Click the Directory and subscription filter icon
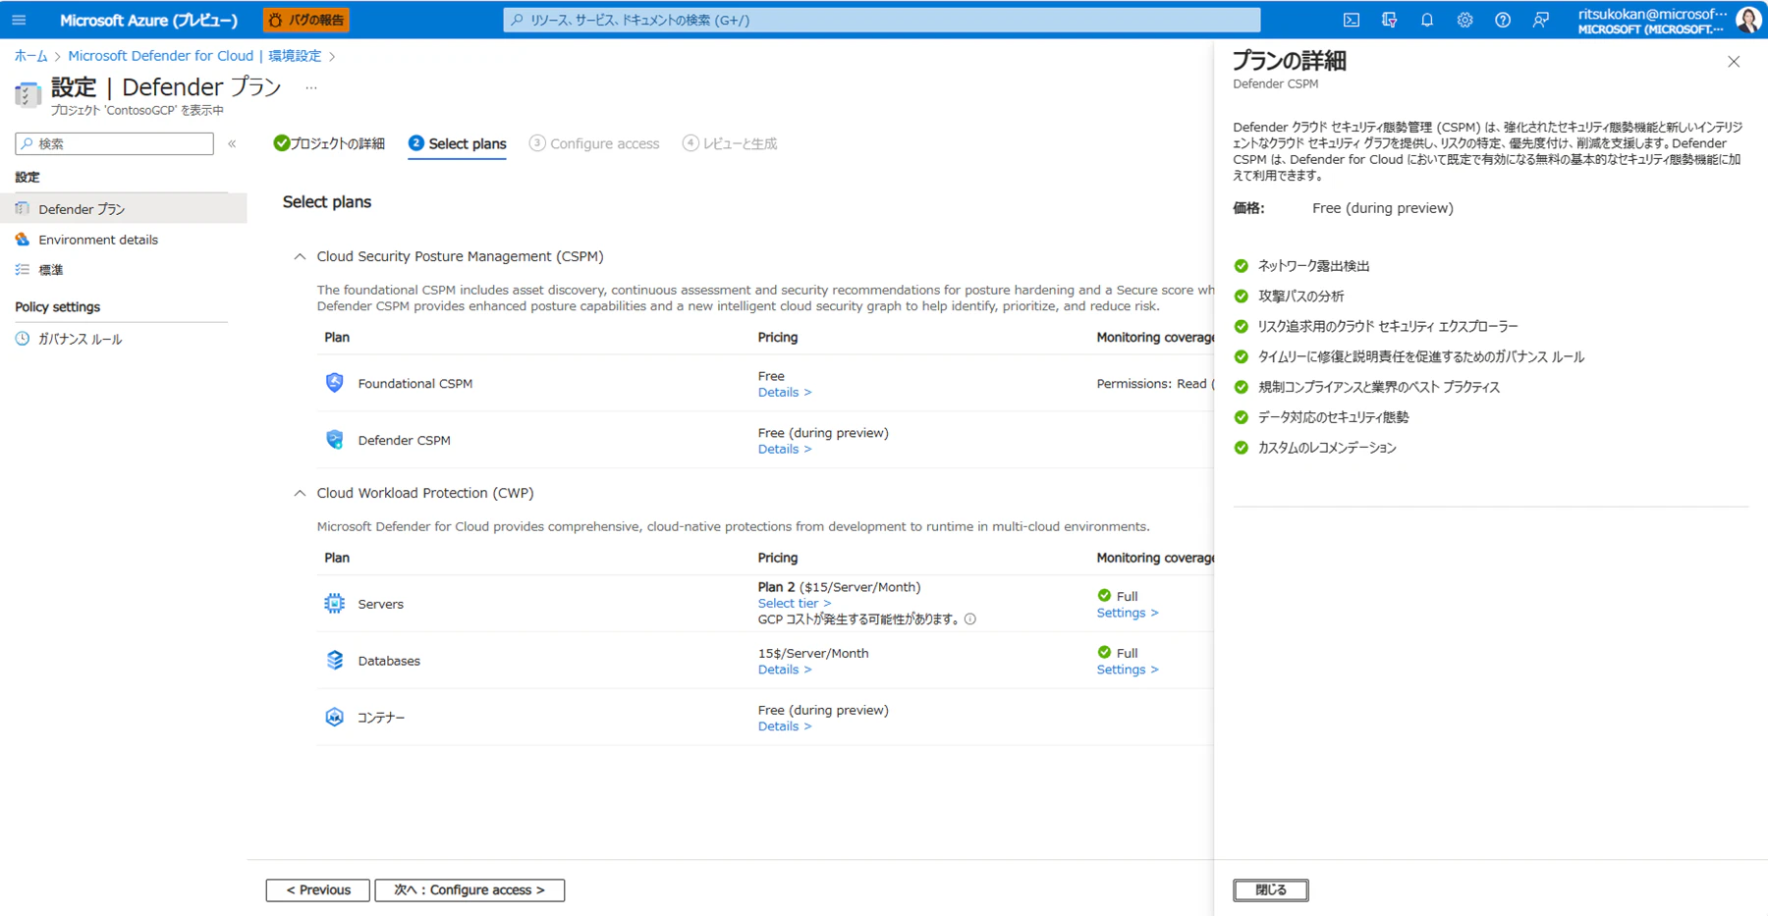 1389,20
